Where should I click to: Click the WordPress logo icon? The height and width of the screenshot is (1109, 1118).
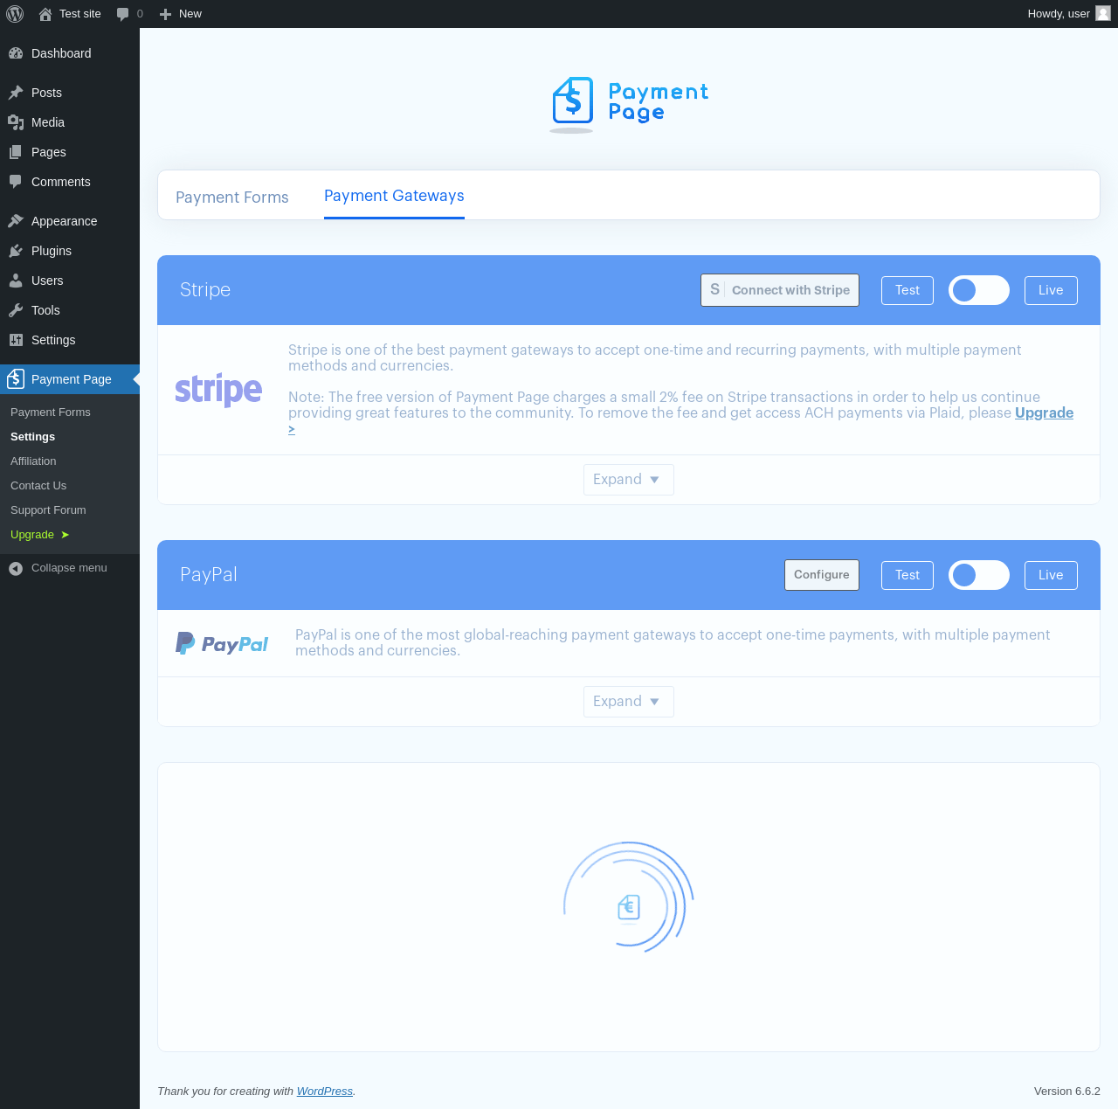15,14
